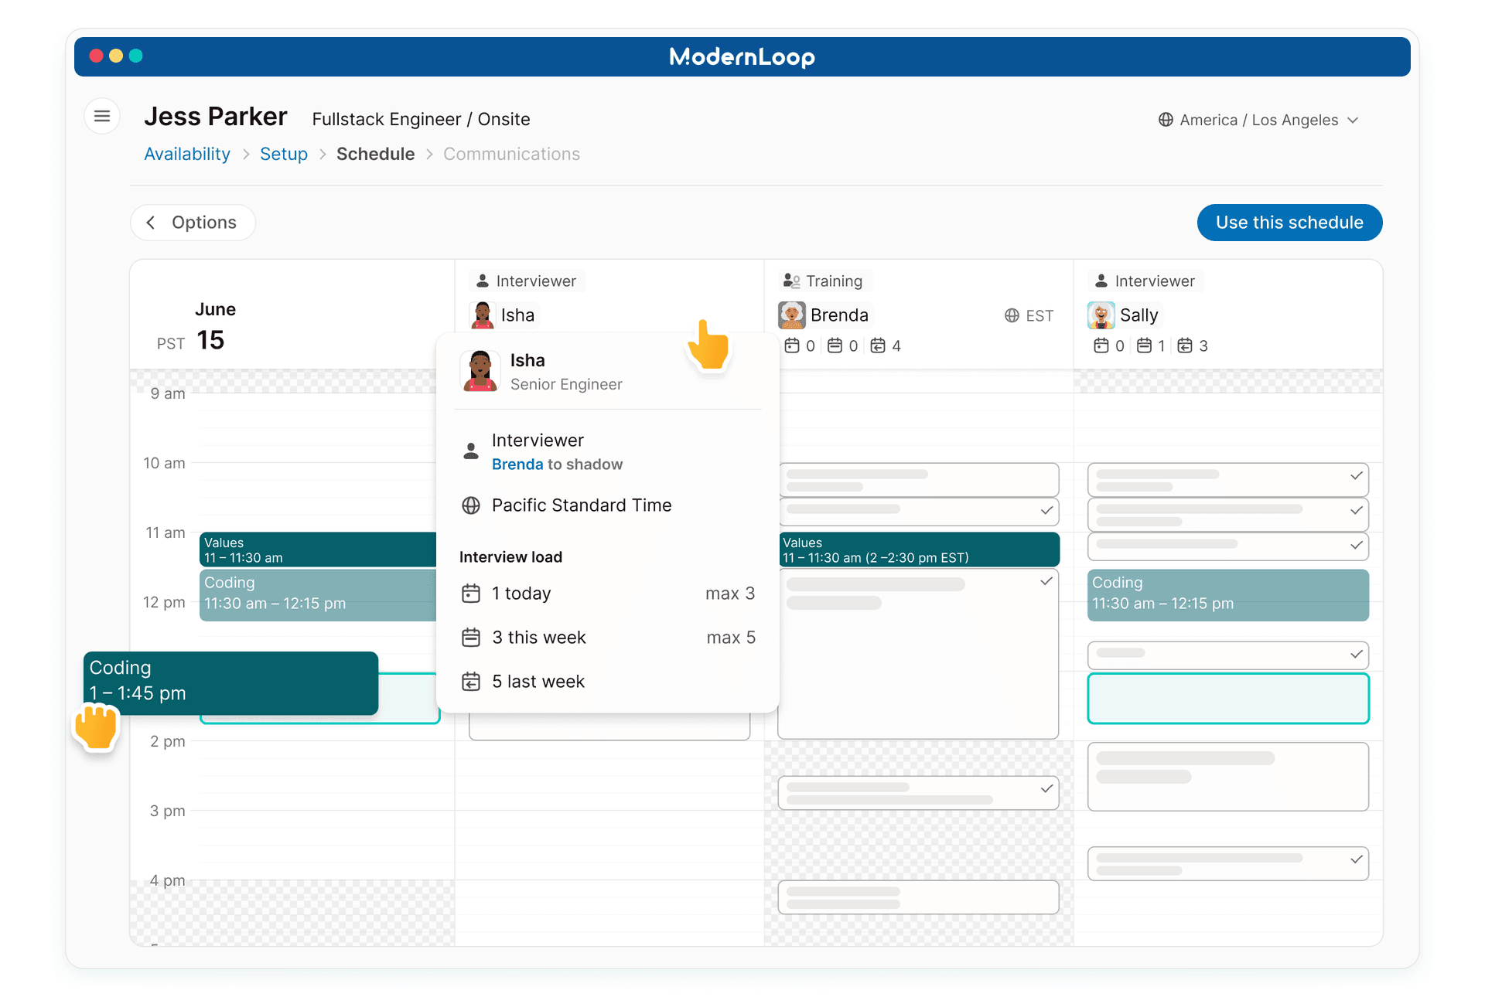
Task: Click Sally's avatar in the Interviewer column
Action: tap(1101, 315)
